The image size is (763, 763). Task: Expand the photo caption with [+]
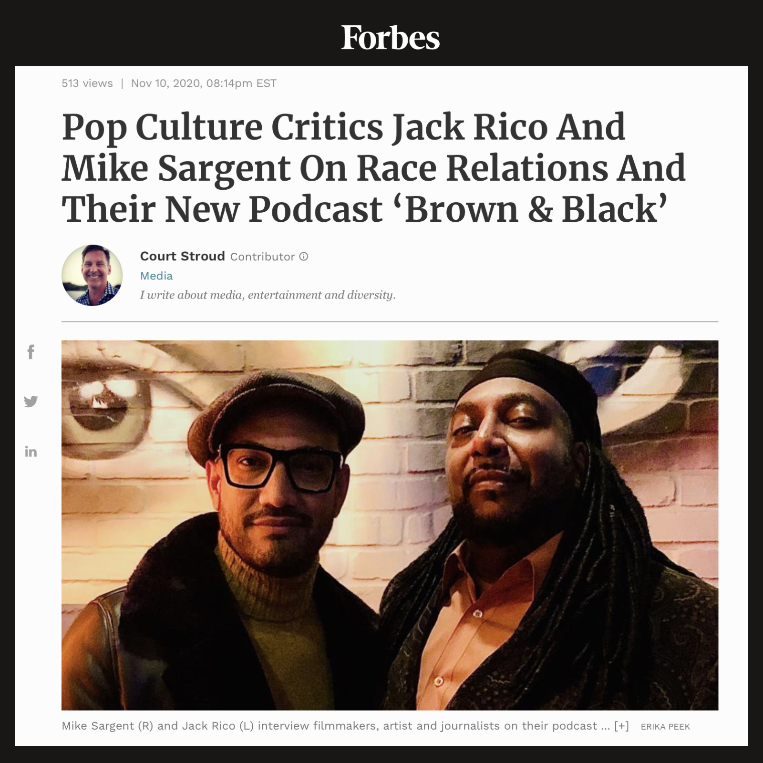click(621, 726)
